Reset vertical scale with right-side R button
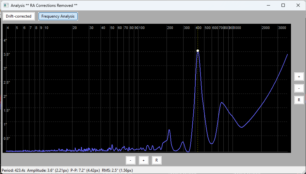Screen dimensions: 306x174 point(299,100)
